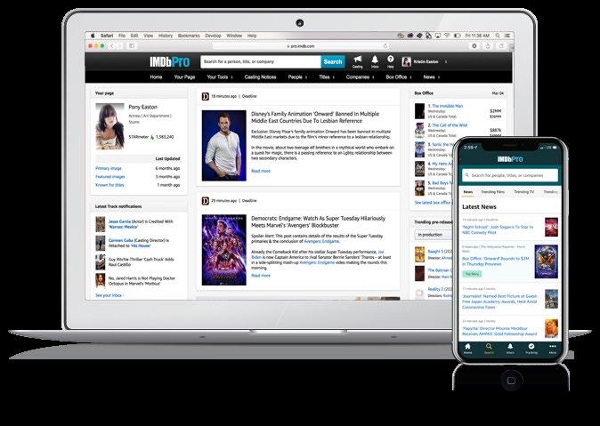The width and height of the screenshot is (600, 426).
Task: Click the IMDbPro logo on laptop site
Action: (169, 61)
